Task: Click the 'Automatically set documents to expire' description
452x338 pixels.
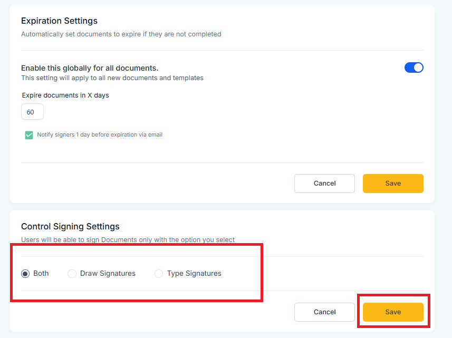Action: click(x=121, y=34)
